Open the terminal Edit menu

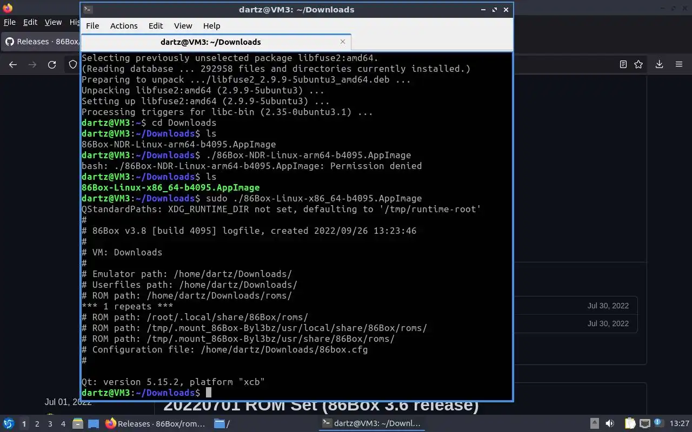156,26
